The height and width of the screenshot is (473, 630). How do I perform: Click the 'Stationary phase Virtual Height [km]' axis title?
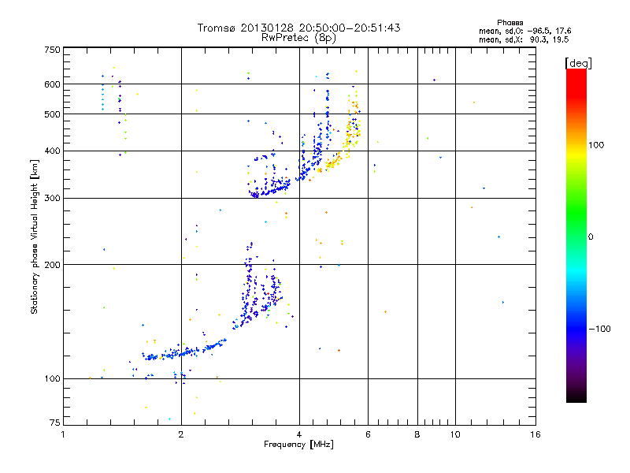point(35,236)
